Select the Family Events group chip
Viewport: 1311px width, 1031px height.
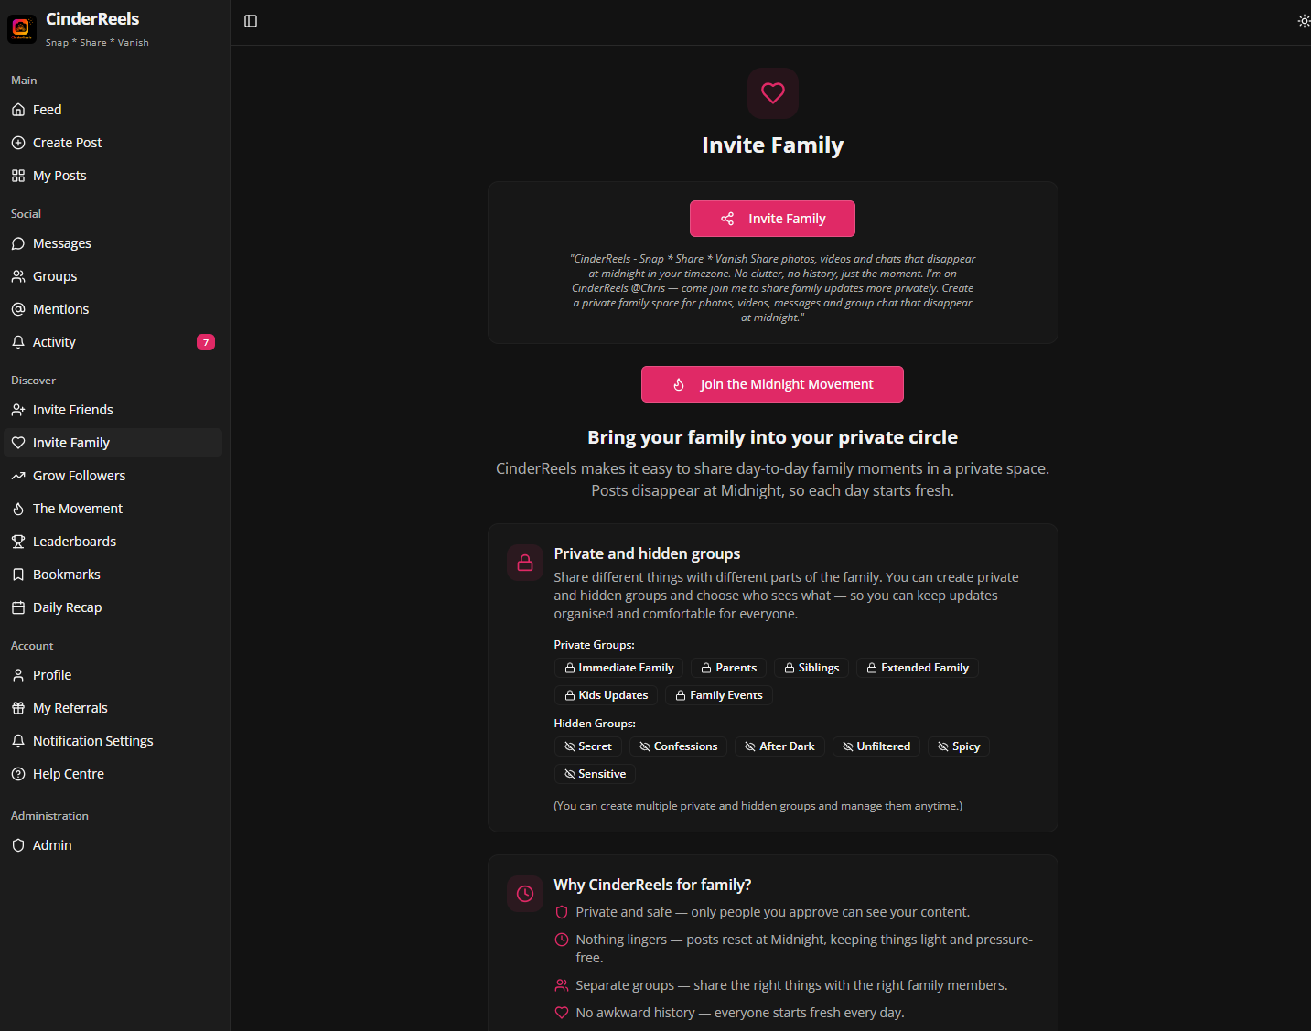point(719,695)
